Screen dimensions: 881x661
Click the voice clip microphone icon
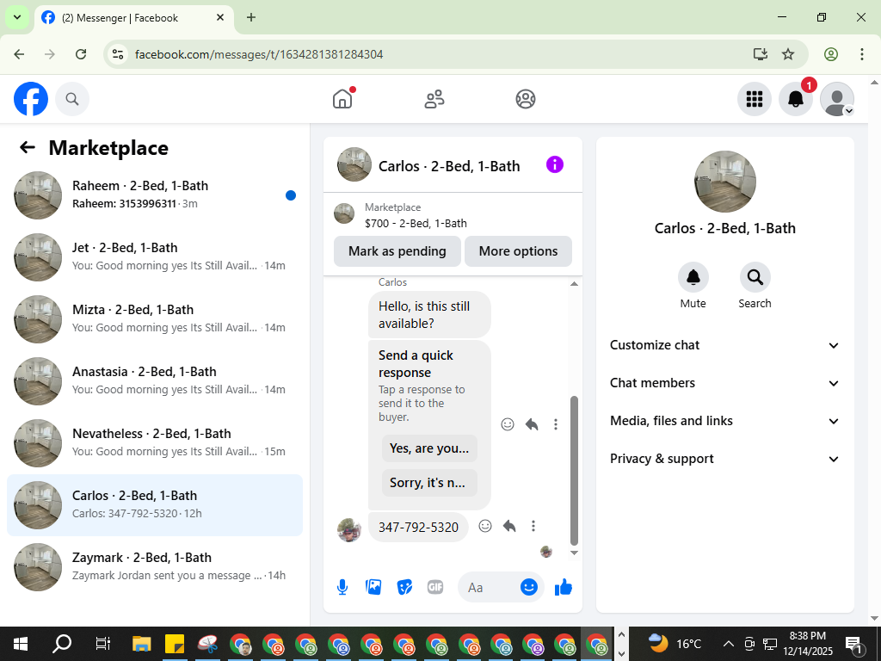(342, 587)
